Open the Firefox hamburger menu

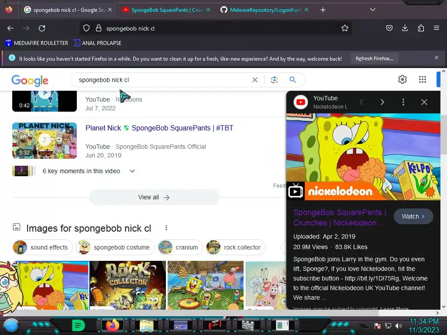click(x=436, y=28)
